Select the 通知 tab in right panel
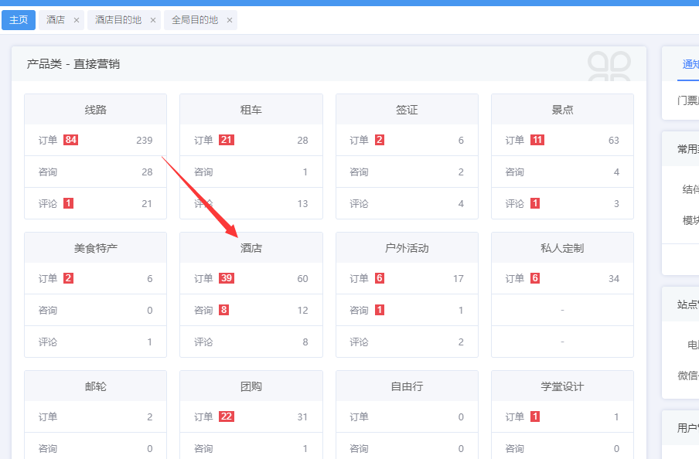This screenshot has width=699, height=459. pos(690,64)
